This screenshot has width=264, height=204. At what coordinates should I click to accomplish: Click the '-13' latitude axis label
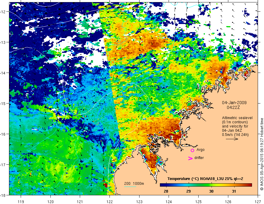[3, 42]
